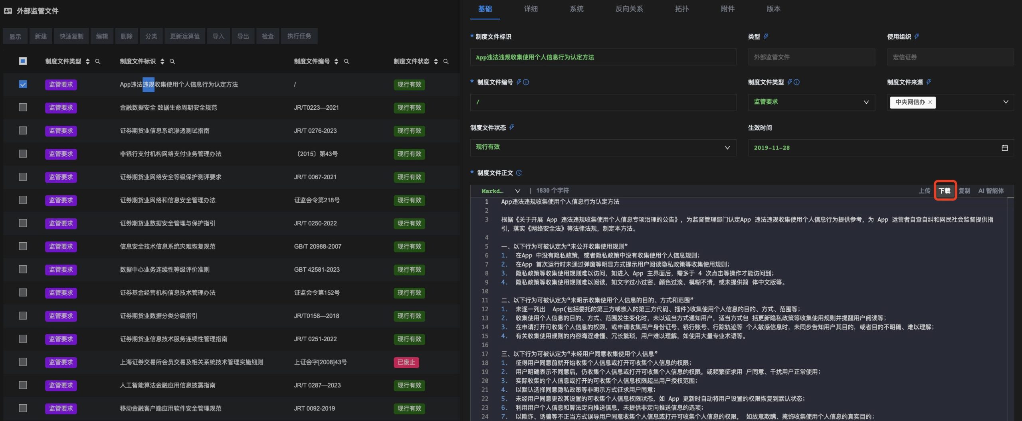
Task: Click the 外部监管文件 panel icon
Action: tap(8, 11)
